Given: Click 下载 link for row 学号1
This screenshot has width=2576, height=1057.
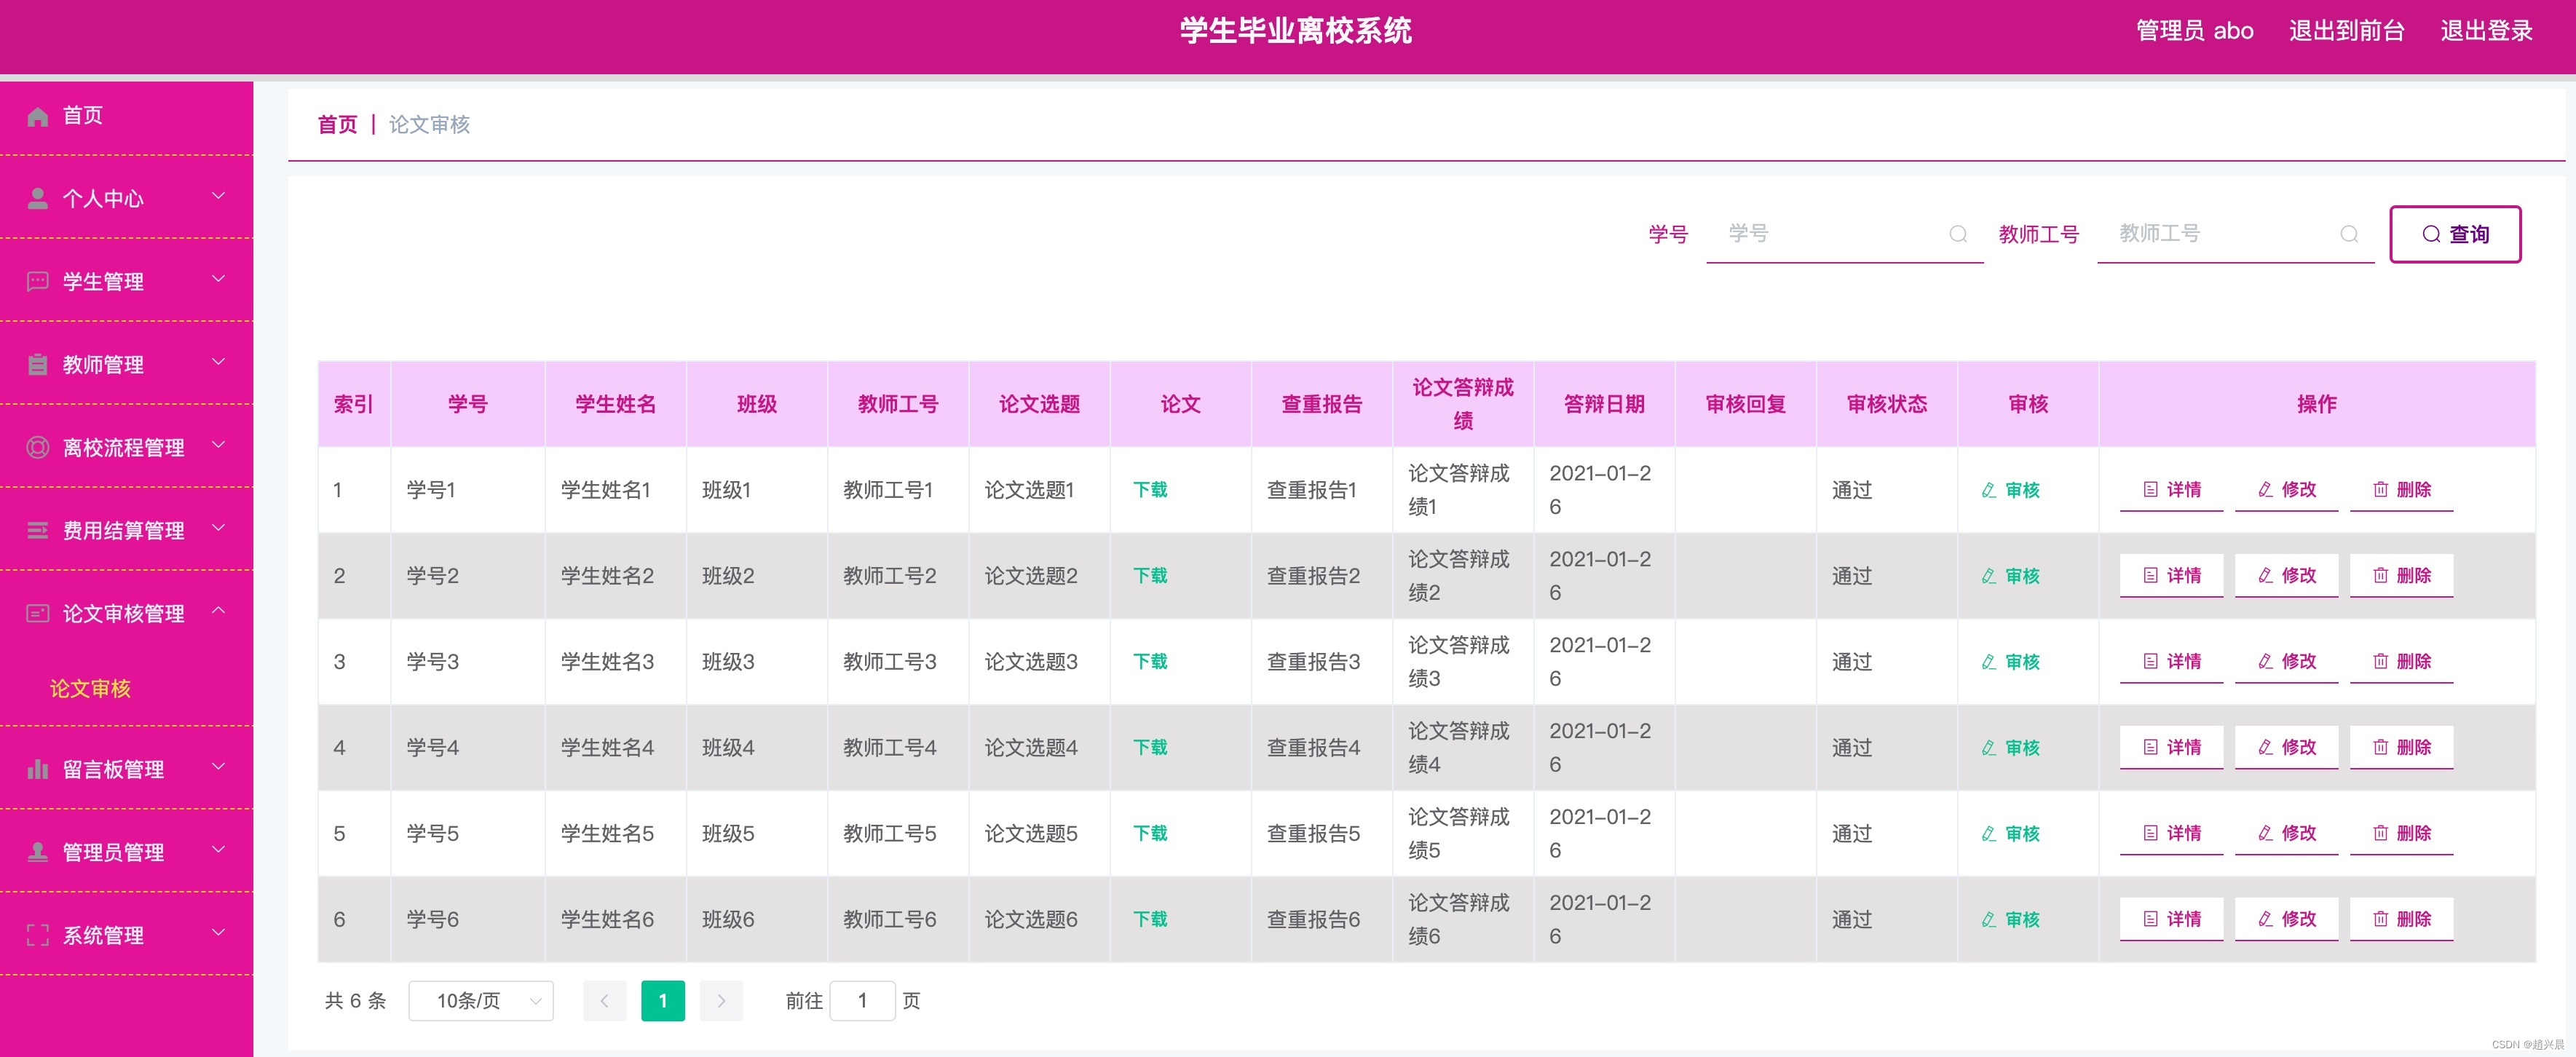Looking at the screenshot, I should click(1150, 490).
